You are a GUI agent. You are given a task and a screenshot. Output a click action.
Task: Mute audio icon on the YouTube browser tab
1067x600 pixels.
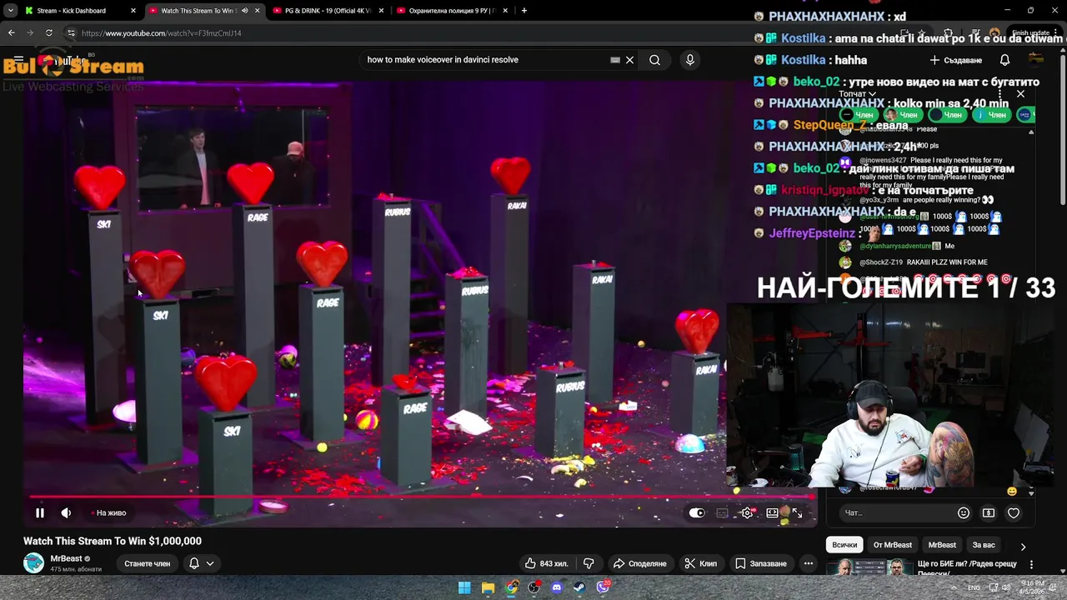coord(244,11)
